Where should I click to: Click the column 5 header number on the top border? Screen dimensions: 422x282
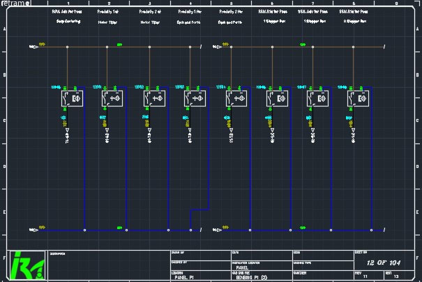tap(231, 3)
